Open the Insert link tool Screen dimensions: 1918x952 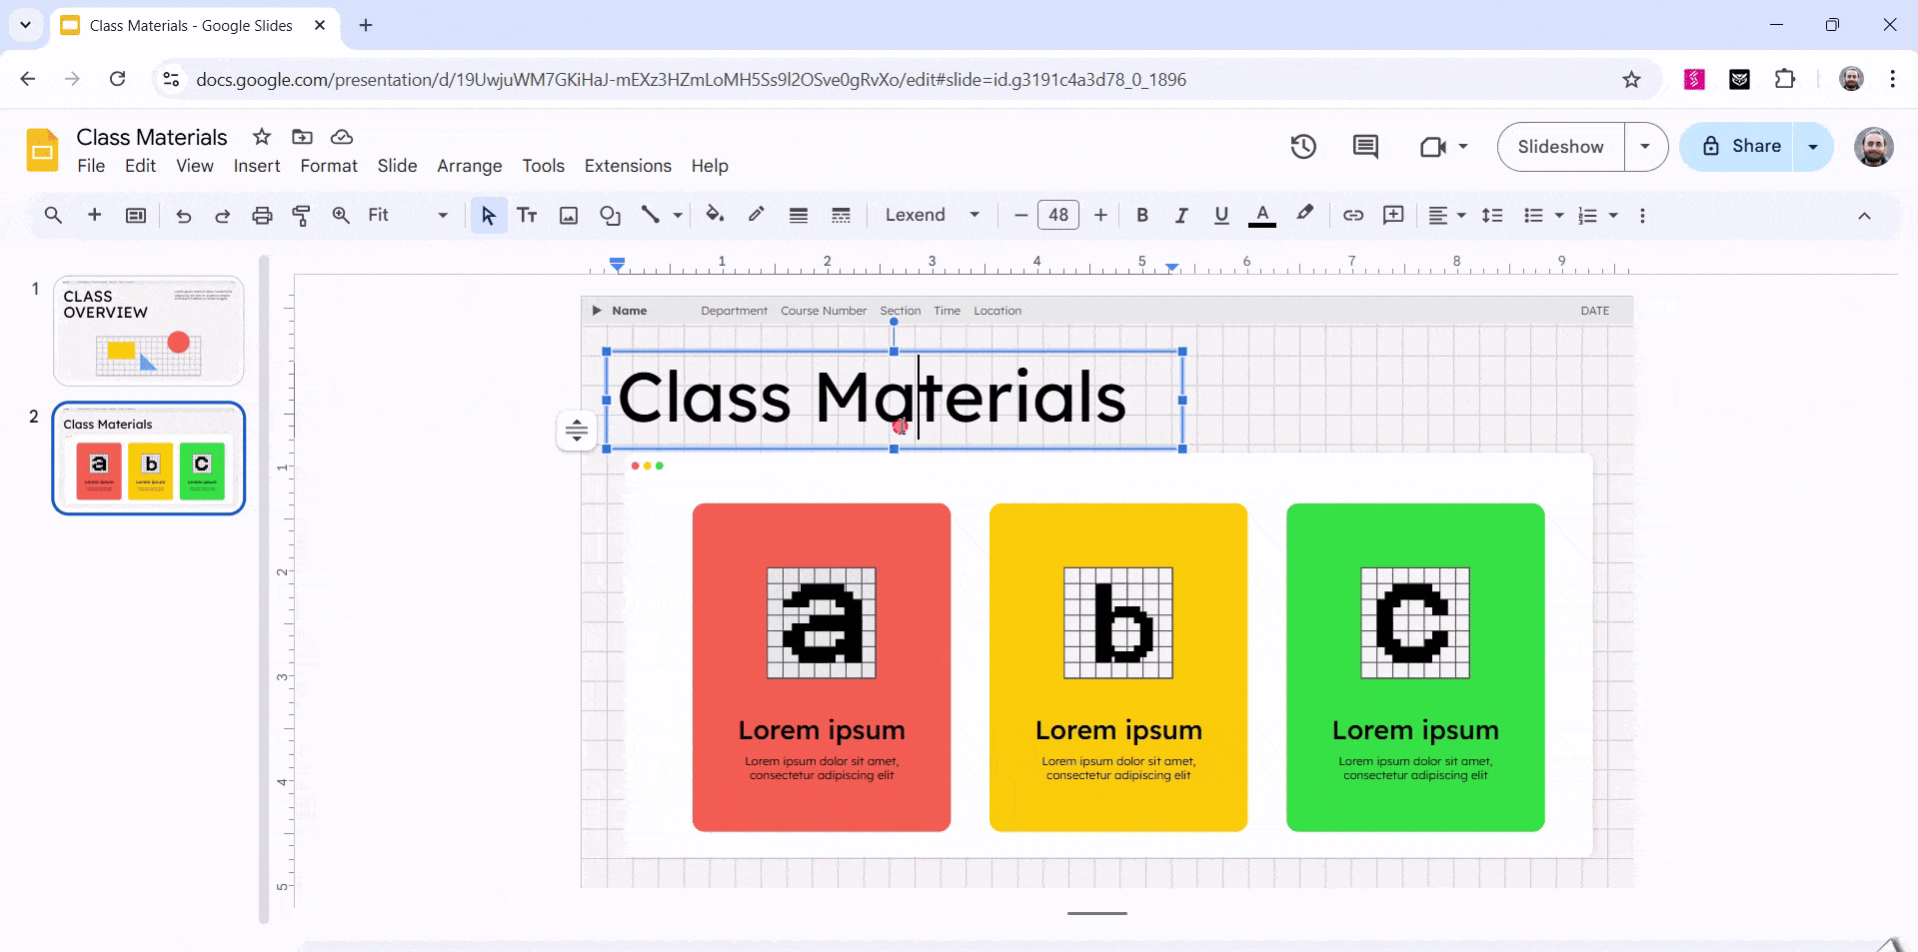pyautogui.click(x=1353, y=215)
